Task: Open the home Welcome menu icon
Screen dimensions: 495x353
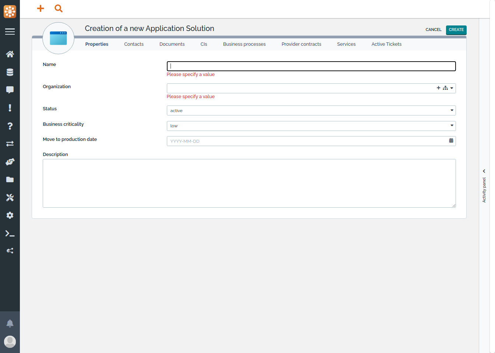Action: pyautogui.click(x=10, y=54)
